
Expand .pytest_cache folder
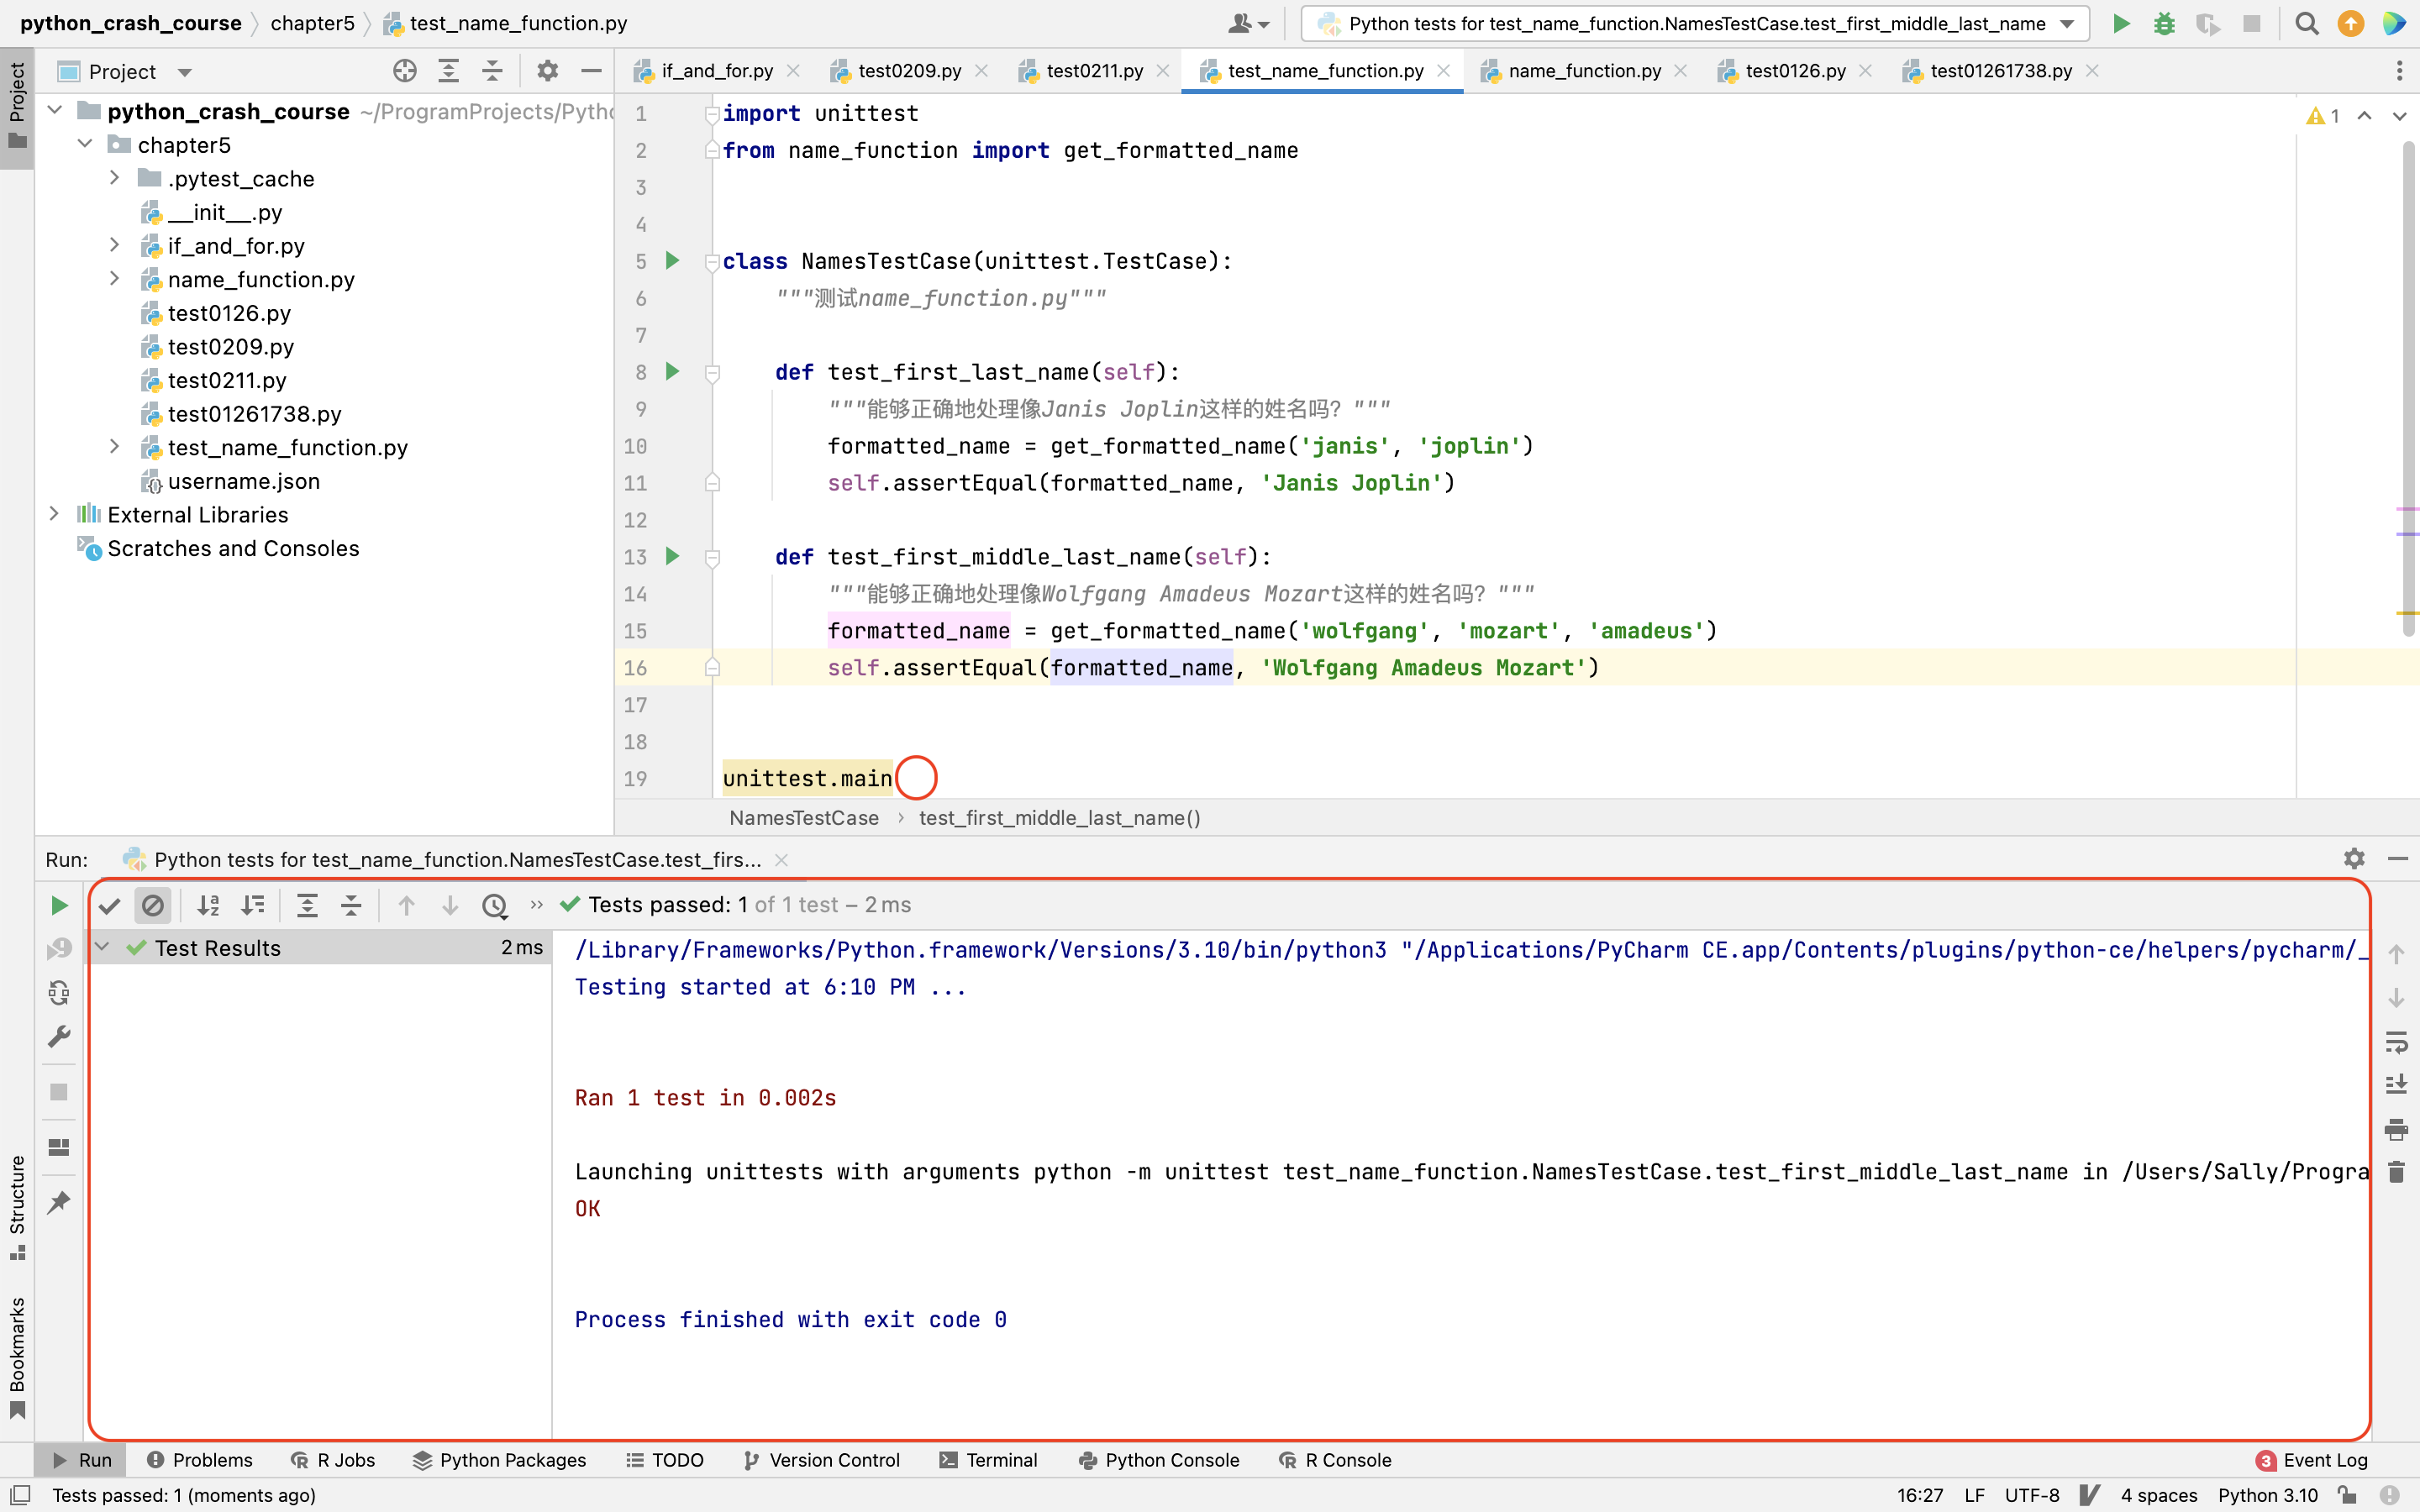114,178
